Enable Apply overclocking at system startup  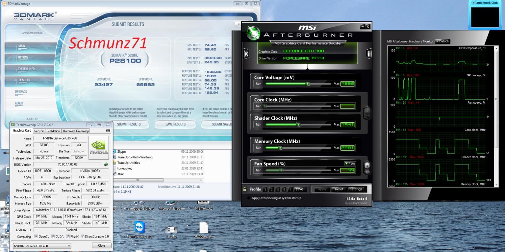tap(248, 198)
